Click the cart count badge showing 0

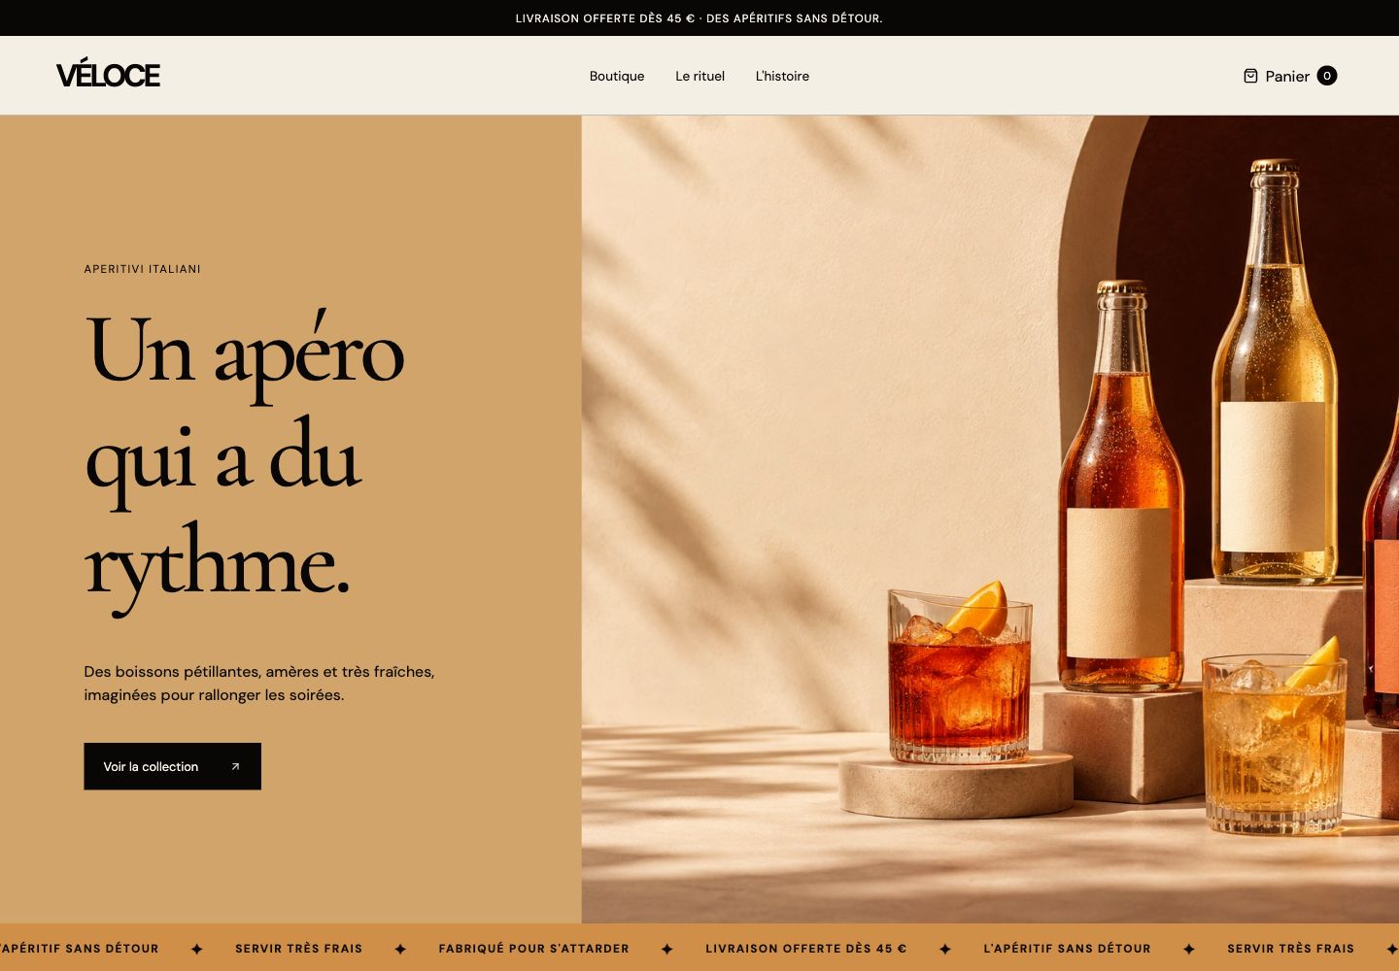[x=1327, y=76]
